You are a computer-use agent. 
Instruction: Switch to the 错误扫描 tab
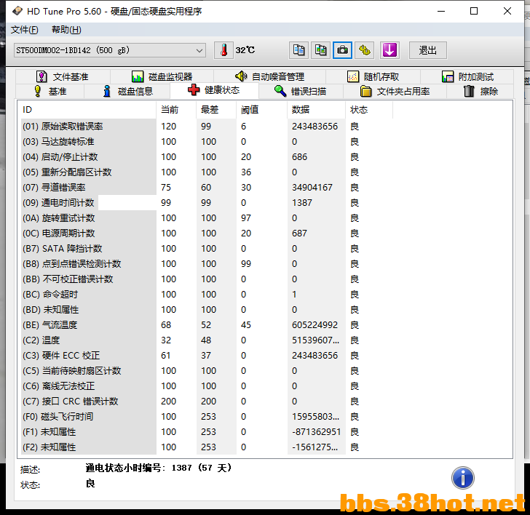[300, 91]
